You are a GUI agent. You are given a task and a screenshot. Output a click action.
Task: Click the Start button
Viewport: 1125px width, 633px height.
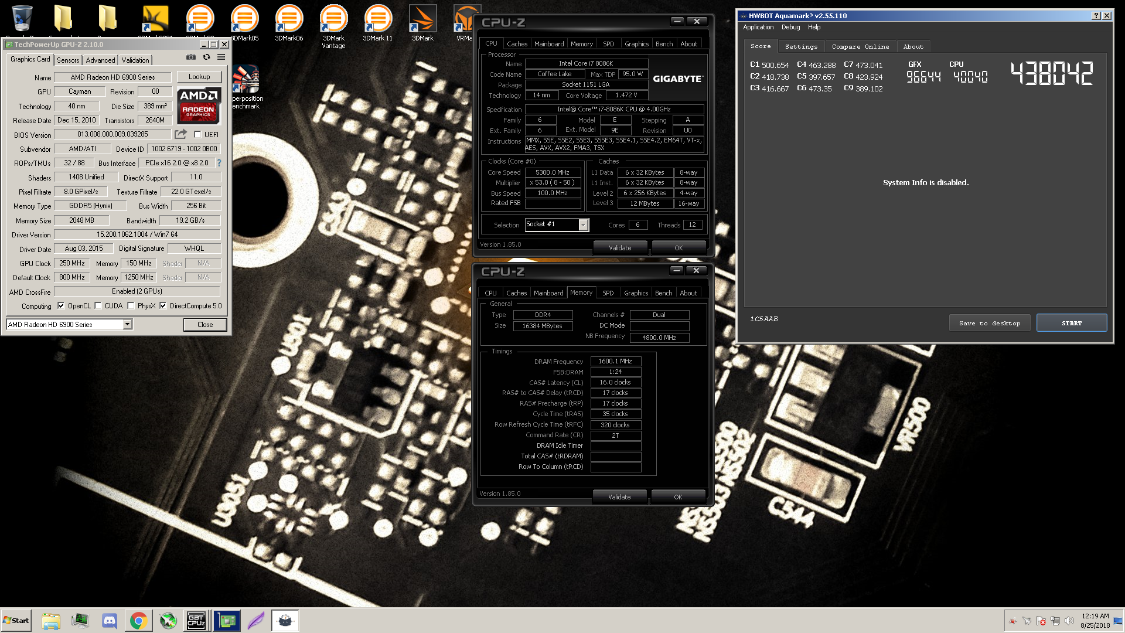pos(16,621)
